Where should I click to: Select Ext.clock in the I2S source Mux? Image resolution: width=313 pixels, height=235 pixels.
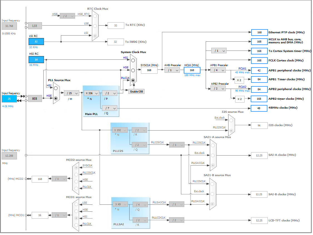231,120
